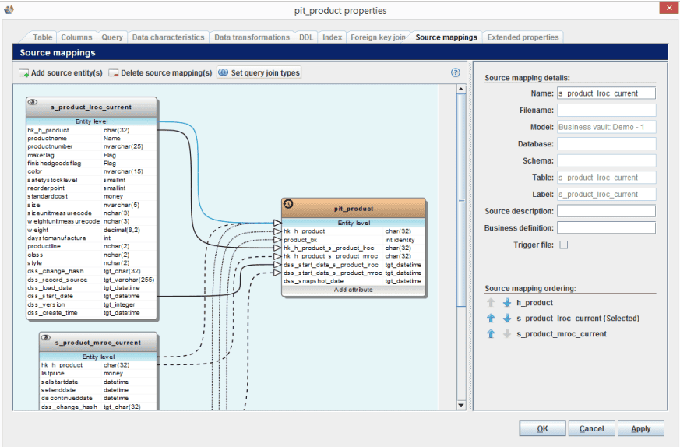Image resolution: width=680 pixels, height=447 pixels.
Task: Open the Data transformations tab
Action: coord(252,37)
